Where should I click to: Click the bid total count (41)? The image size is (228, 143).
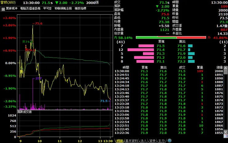click(x=121, y=42)
